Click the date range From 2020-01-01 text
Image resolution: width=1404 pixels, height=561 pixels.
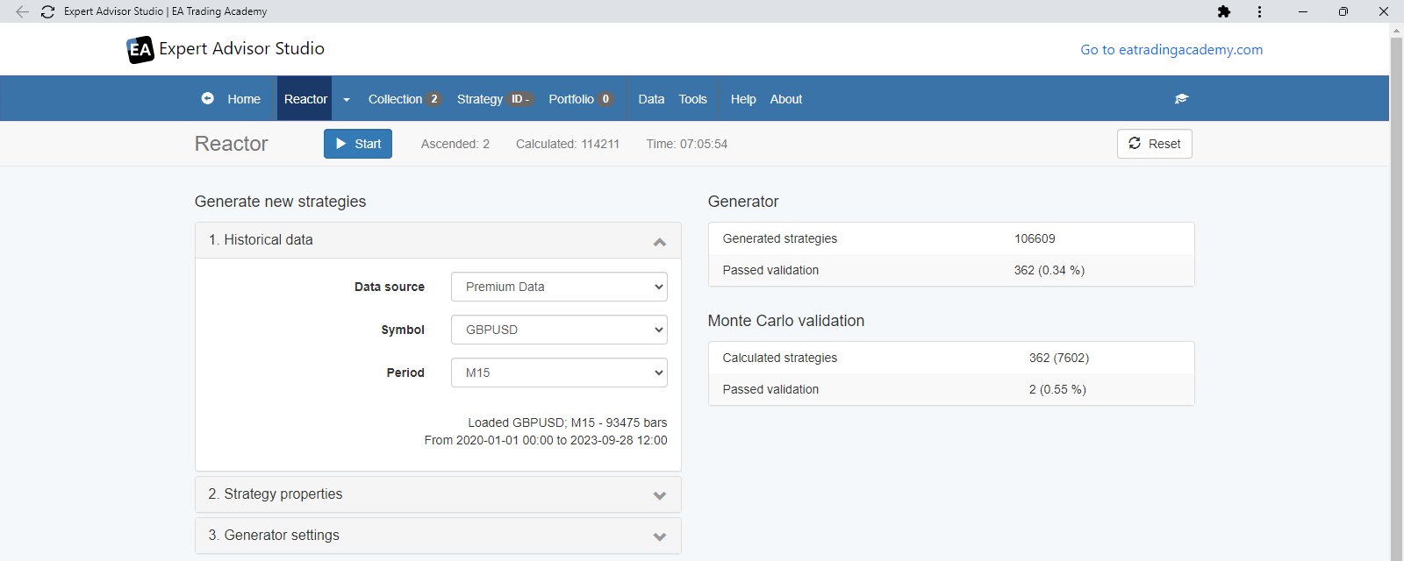[x=546, y=440]
